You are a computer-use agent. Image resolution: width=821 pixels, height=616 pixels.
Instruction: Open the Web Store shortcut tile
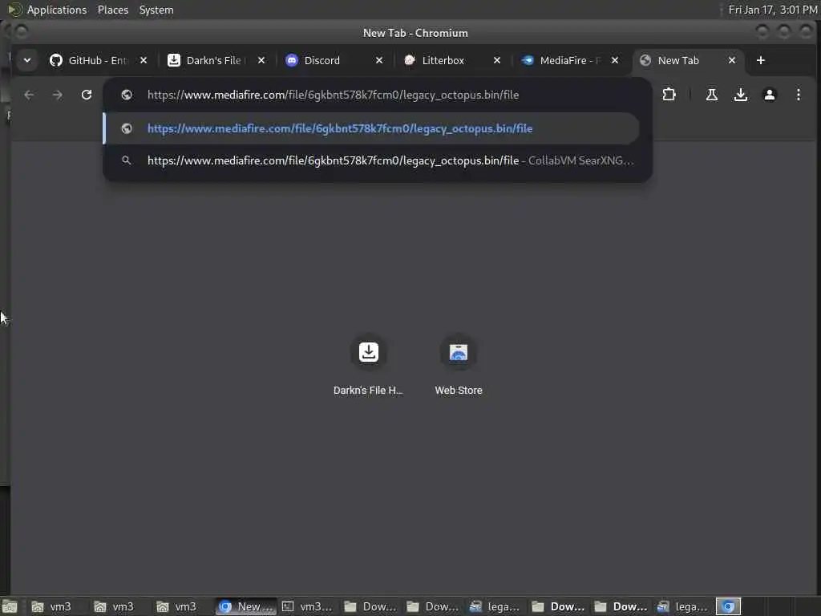459,365
